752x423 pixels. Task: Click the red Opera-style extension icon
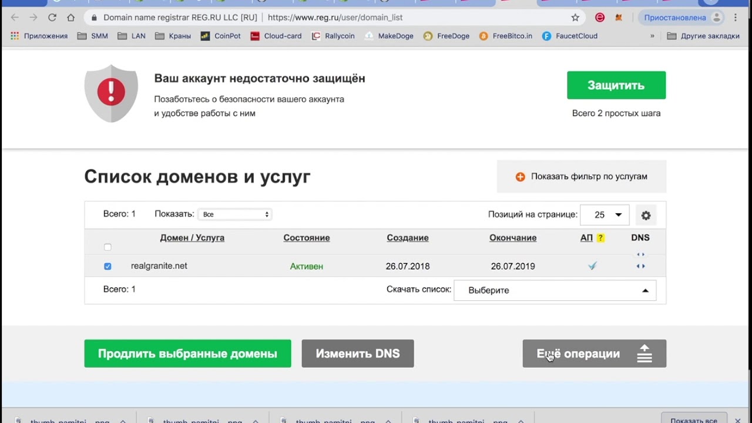point(600,18)
